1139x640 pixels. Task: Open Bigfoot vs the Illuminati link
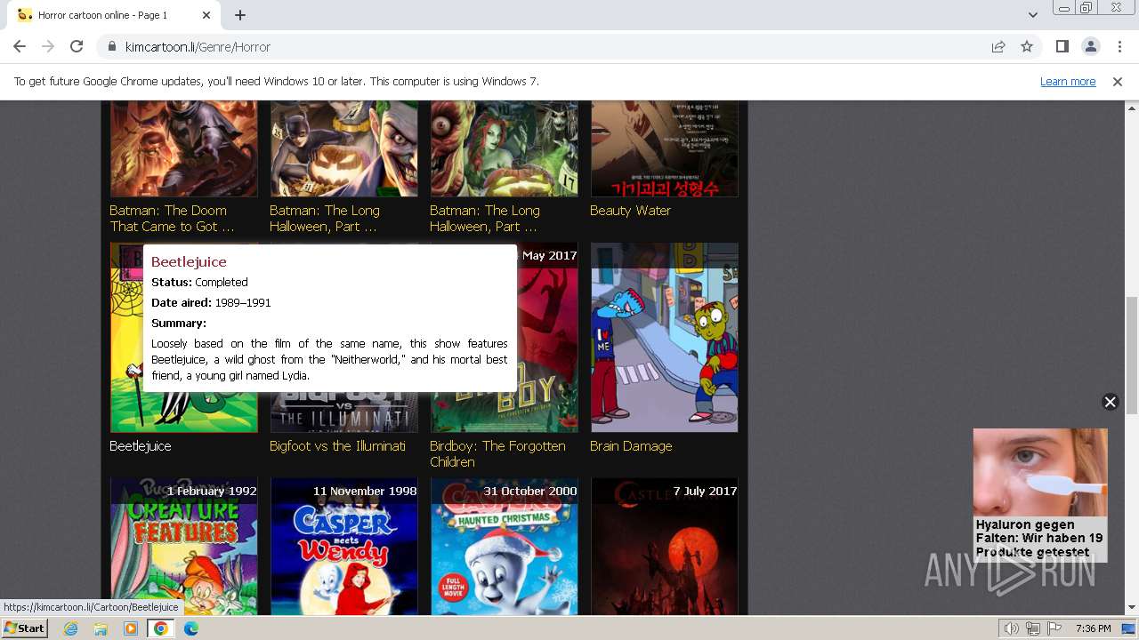[337, 446]
